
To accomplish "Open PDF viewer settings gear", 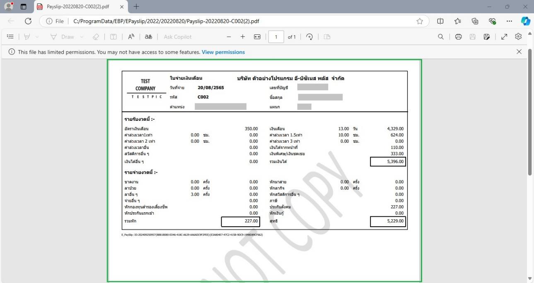I will (518, 37).
